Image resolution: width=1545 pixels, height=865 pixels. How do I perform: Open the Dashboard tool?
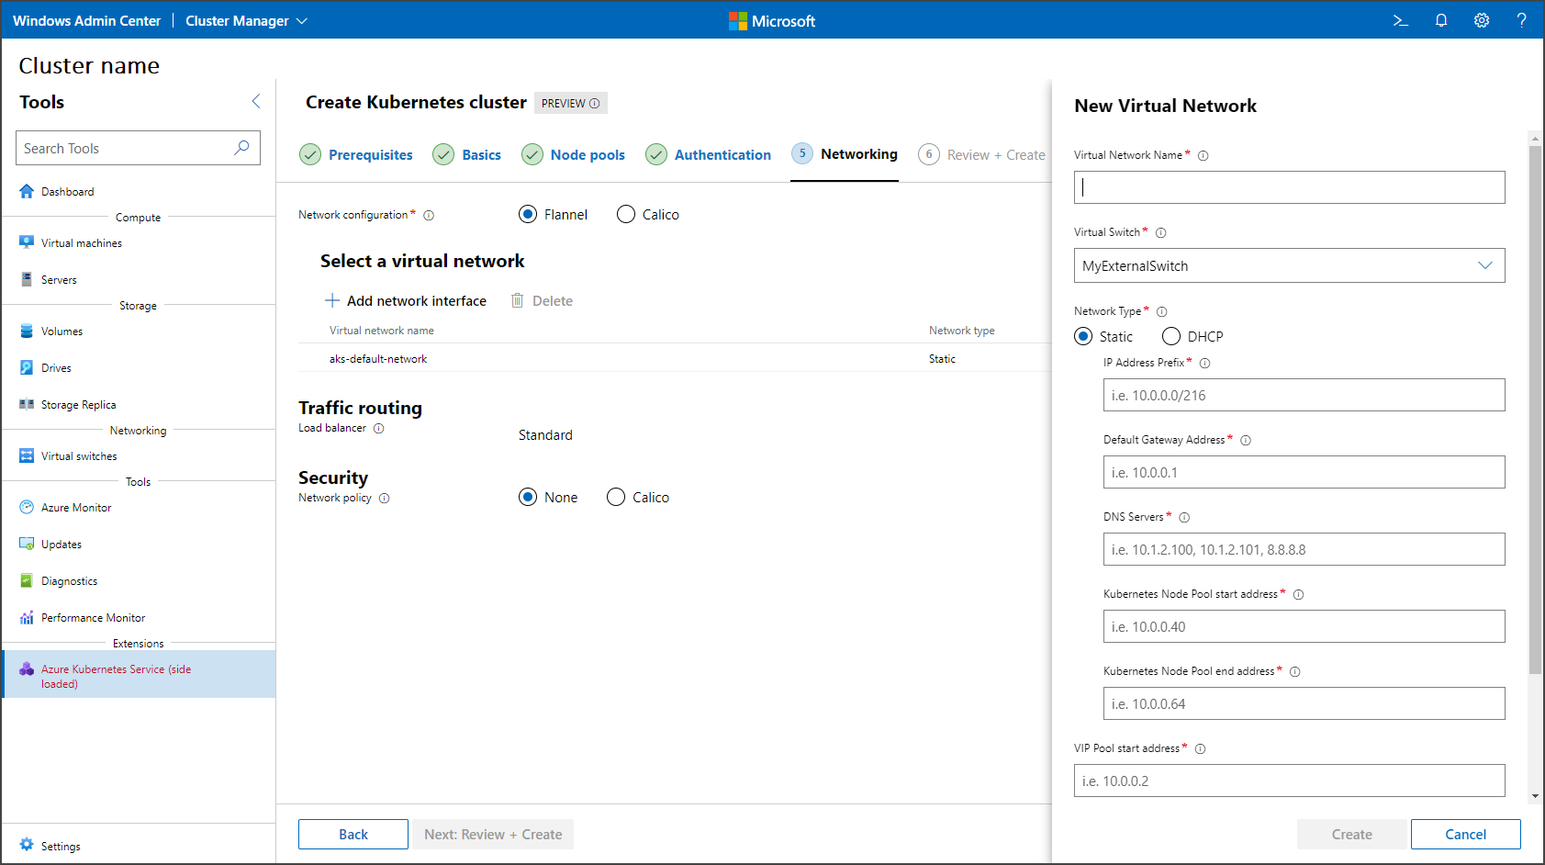pyautogui.click(x=68, y=191)
